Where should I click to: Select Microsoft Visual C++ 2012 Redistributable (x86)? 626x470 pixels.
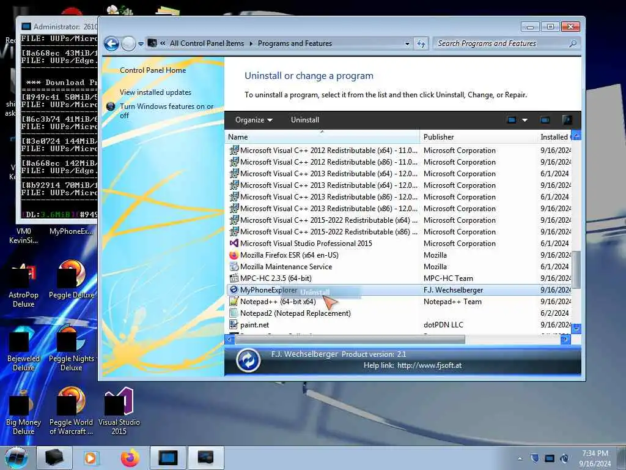[x=328, y=162]
